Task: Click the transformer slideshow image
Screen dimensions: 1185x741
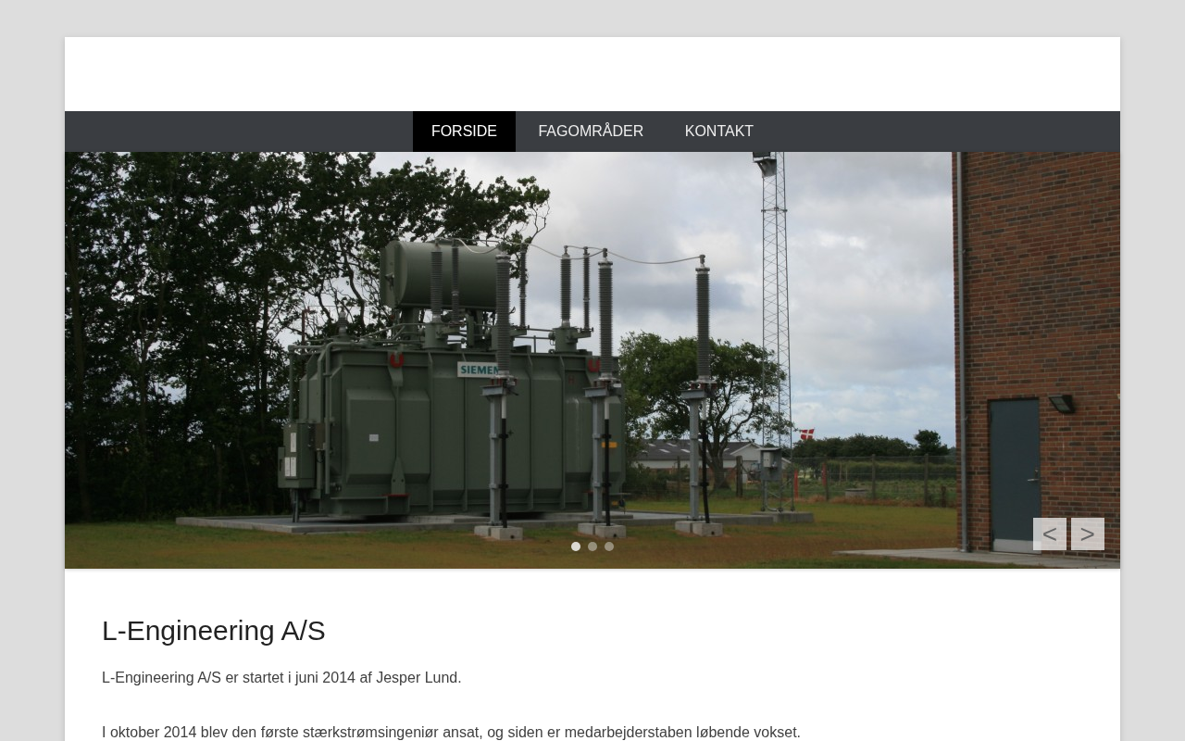Action: tap(592, 360)
